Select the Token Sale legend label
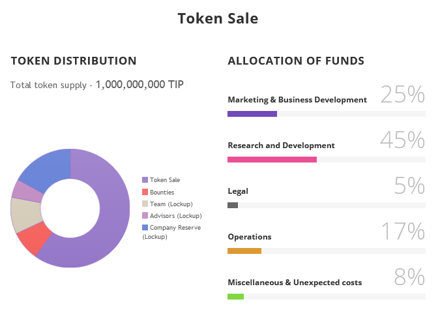The height and width of the screenshot is (310, 440). pyautogui.click(x=165, y=179)
